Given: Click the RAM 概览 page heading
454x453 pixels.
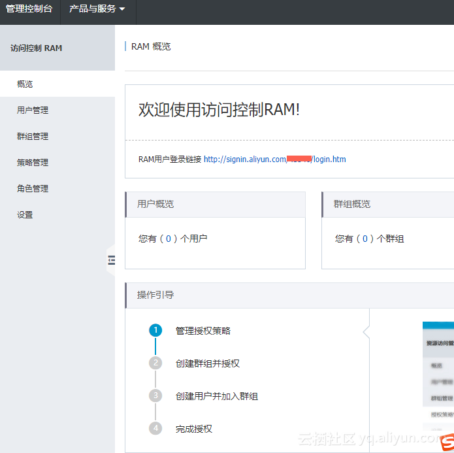Looking at the screenshot, I should coord(151,46).
